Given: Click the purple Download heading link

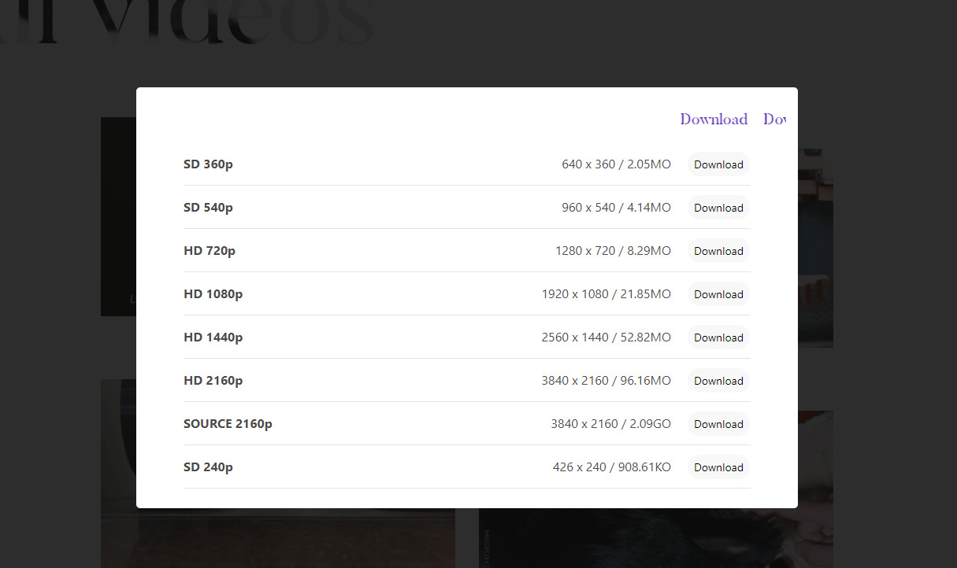Looking at the screenshot, I should [714, 120].
